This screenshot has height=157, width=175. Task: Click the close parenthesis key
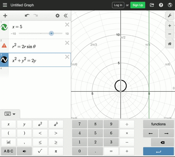[x=24, y=133]
